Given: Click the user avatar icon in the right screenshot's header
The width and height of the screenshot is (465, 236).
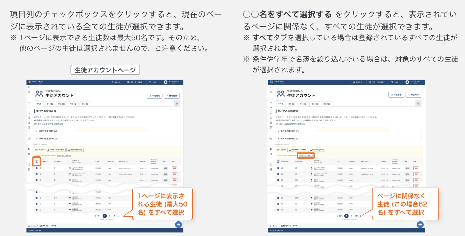Looking at the screenshot, I should click(x=407, y=82).
